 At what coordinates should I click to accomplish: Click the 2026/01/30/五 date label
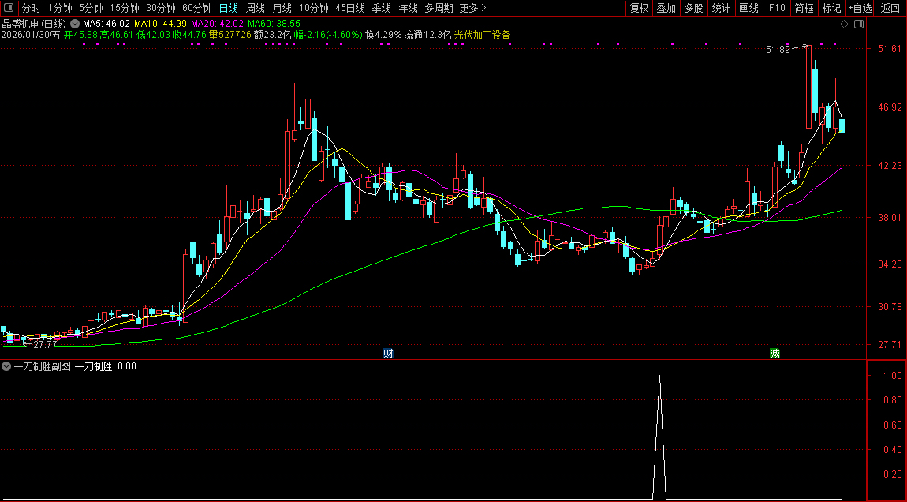click(x=32, y=35)
